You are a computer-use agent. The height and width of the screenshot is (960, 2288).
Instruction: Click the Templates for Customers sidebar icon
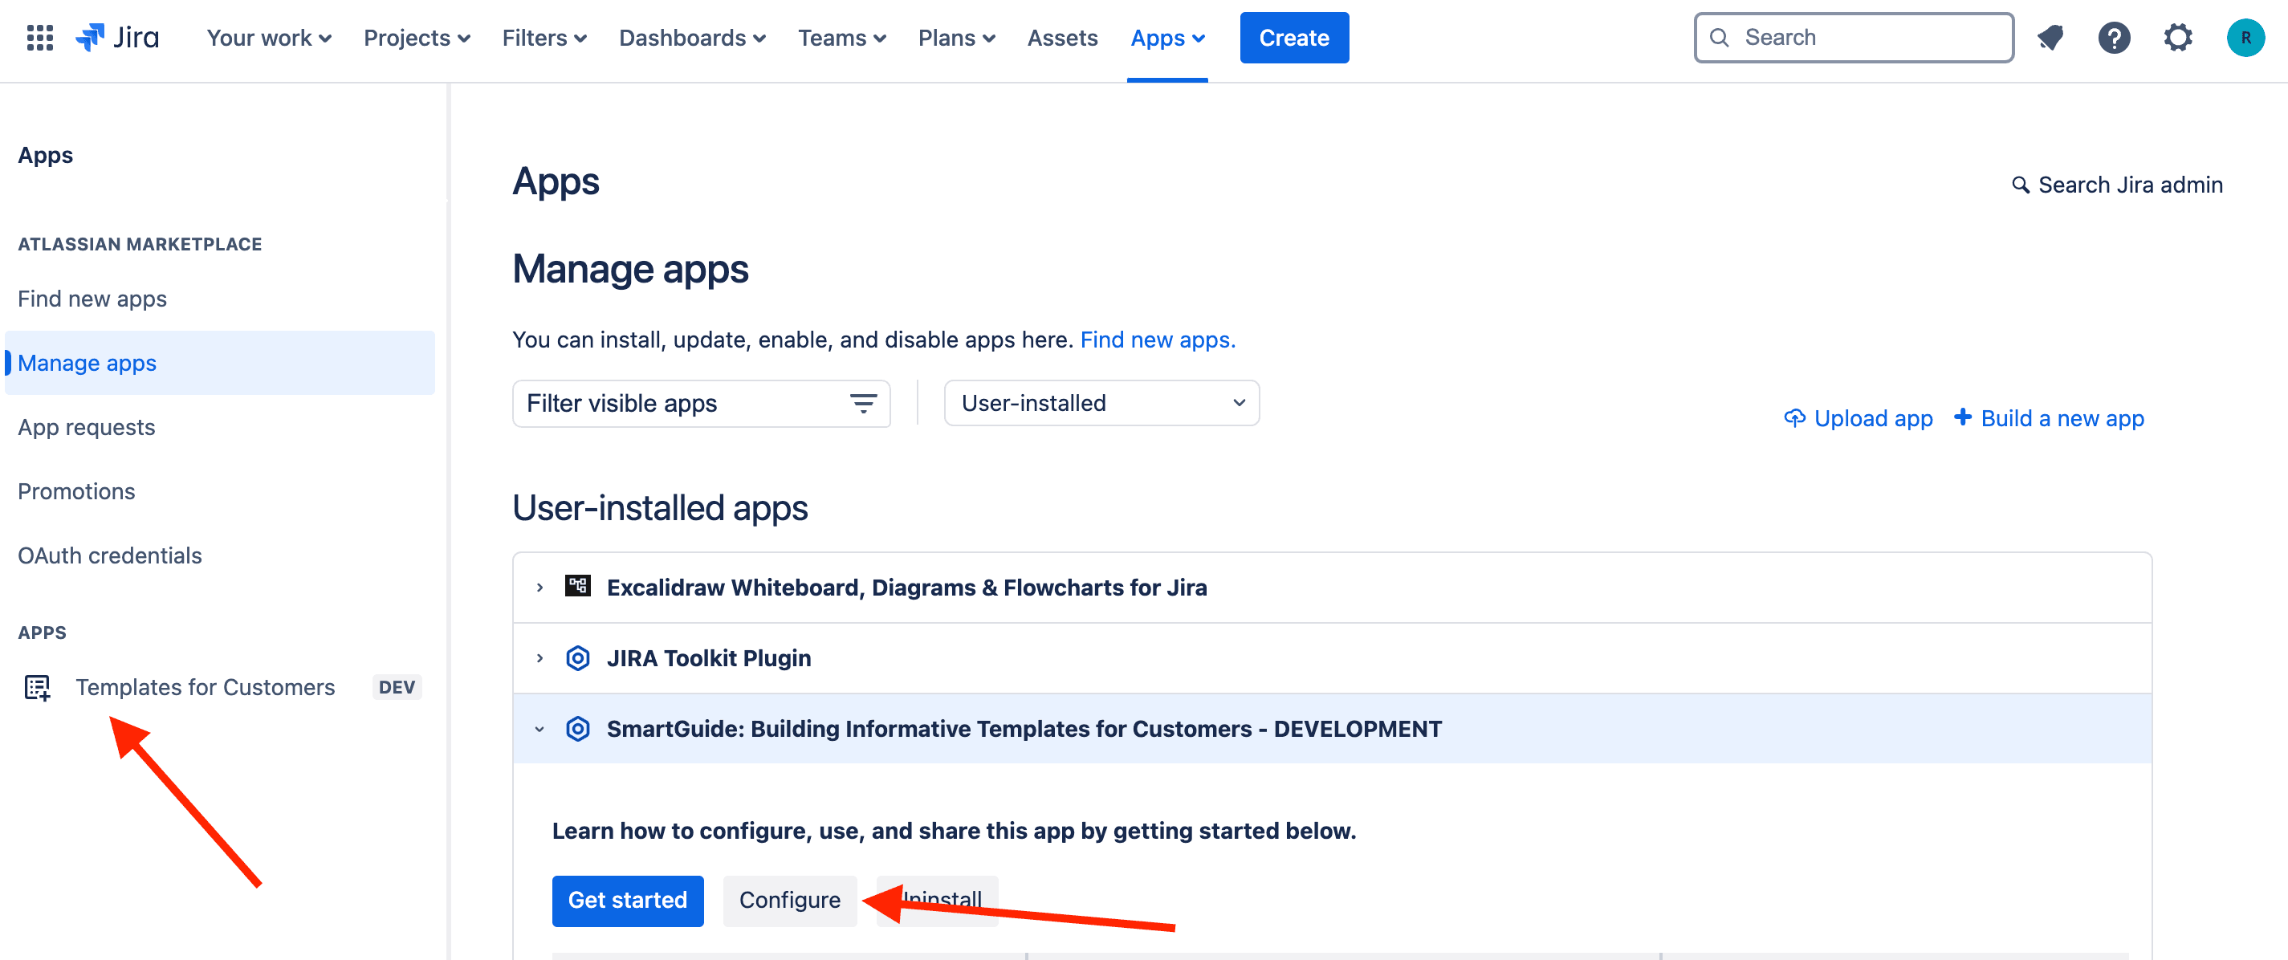tap(37, 686)
